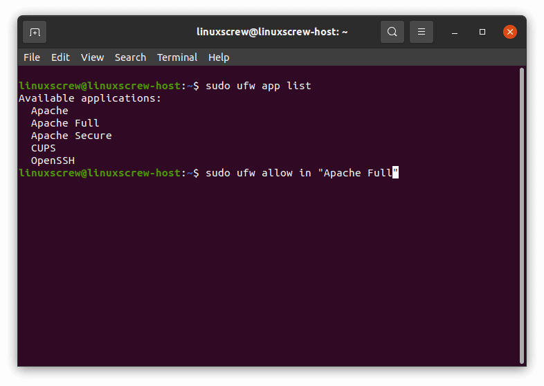Minimize the terminal window

point(455,33)
